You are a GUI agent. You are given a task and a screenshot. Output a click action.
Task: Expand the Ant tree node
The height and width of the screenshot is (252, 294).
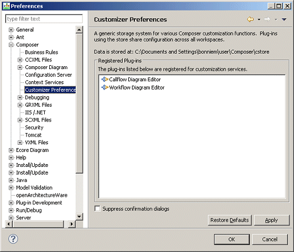click(x=11, y=38)
